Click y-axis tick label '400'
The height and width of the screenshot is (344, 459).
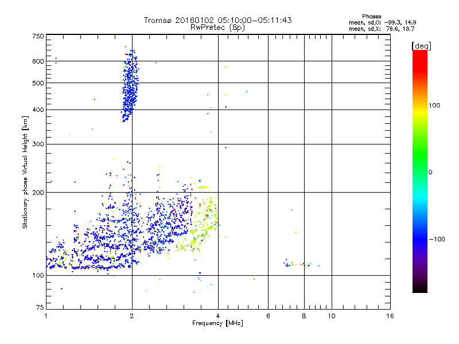click(x=38, y=110)
